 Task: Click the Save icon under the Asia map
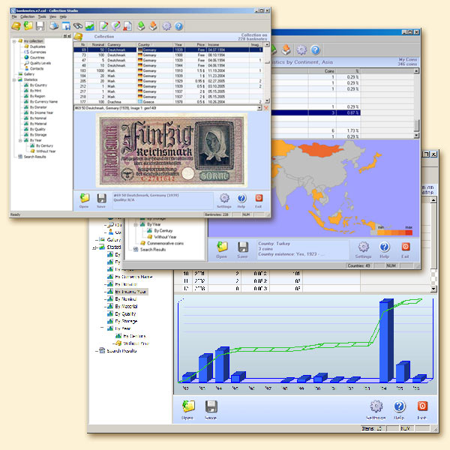click(243, 247)
